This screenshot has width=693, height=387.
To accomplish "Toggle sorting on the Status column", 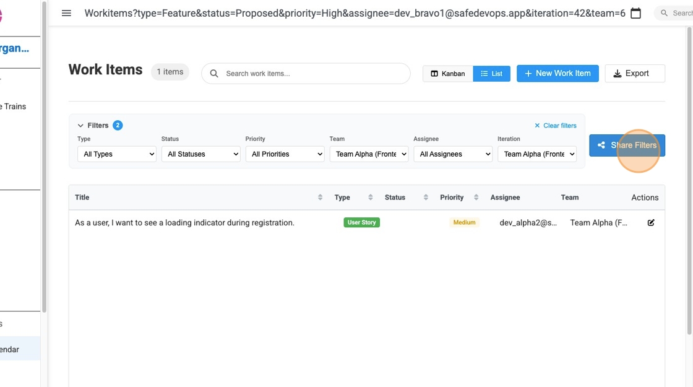I will click(426, 197).
